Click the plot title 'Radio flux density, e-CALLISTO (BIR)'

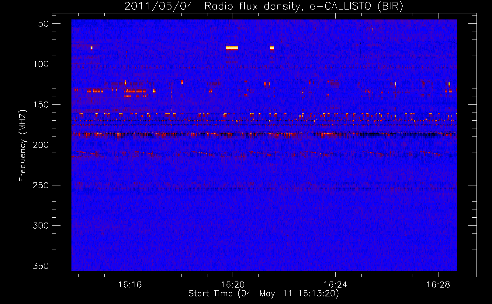pyautogui.click(x=303, y=6)
